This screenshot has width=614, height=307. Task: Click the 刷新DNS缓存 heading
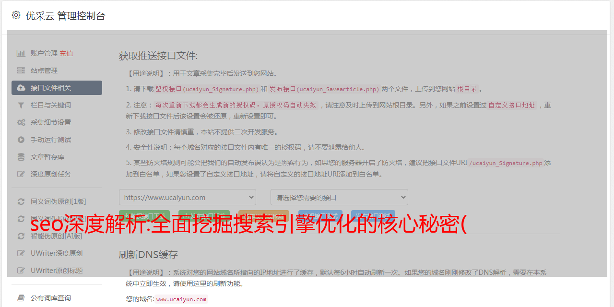click(148, 255)
